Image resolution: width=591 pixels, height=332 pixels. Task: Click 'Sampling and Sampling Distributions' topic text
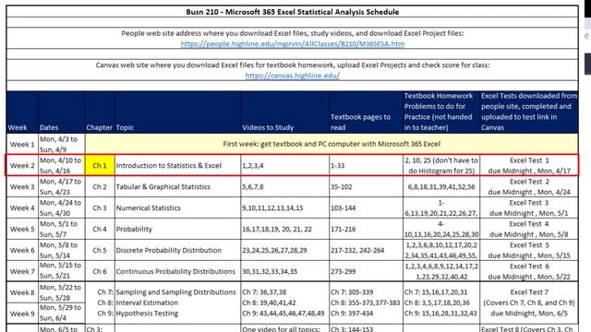point(175,292)
